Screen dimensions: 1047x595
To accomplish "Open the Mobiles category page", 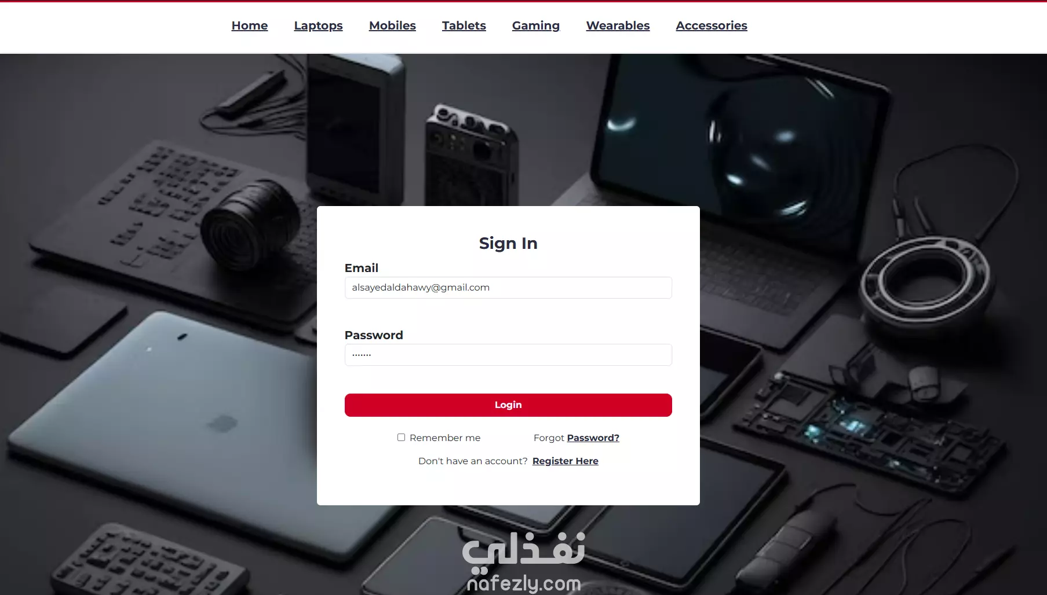I will 392,25.
